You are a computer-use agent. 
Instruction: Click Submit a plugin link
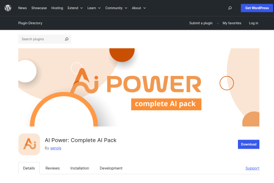coord(201,23)
